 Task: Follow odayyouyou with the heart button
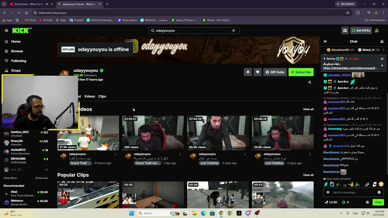click(257, 72)
